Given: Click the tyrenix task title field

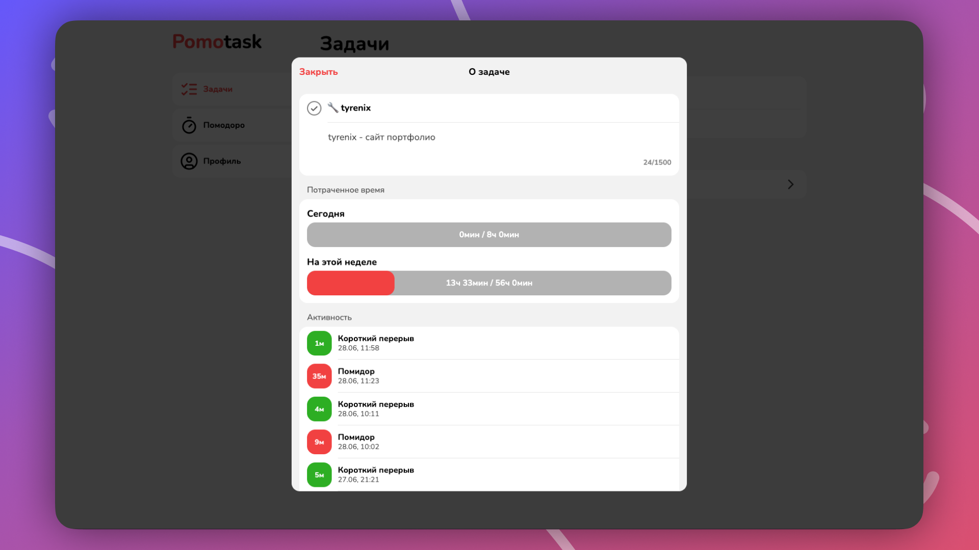Looking at the screenshot, I should [459, 108].
